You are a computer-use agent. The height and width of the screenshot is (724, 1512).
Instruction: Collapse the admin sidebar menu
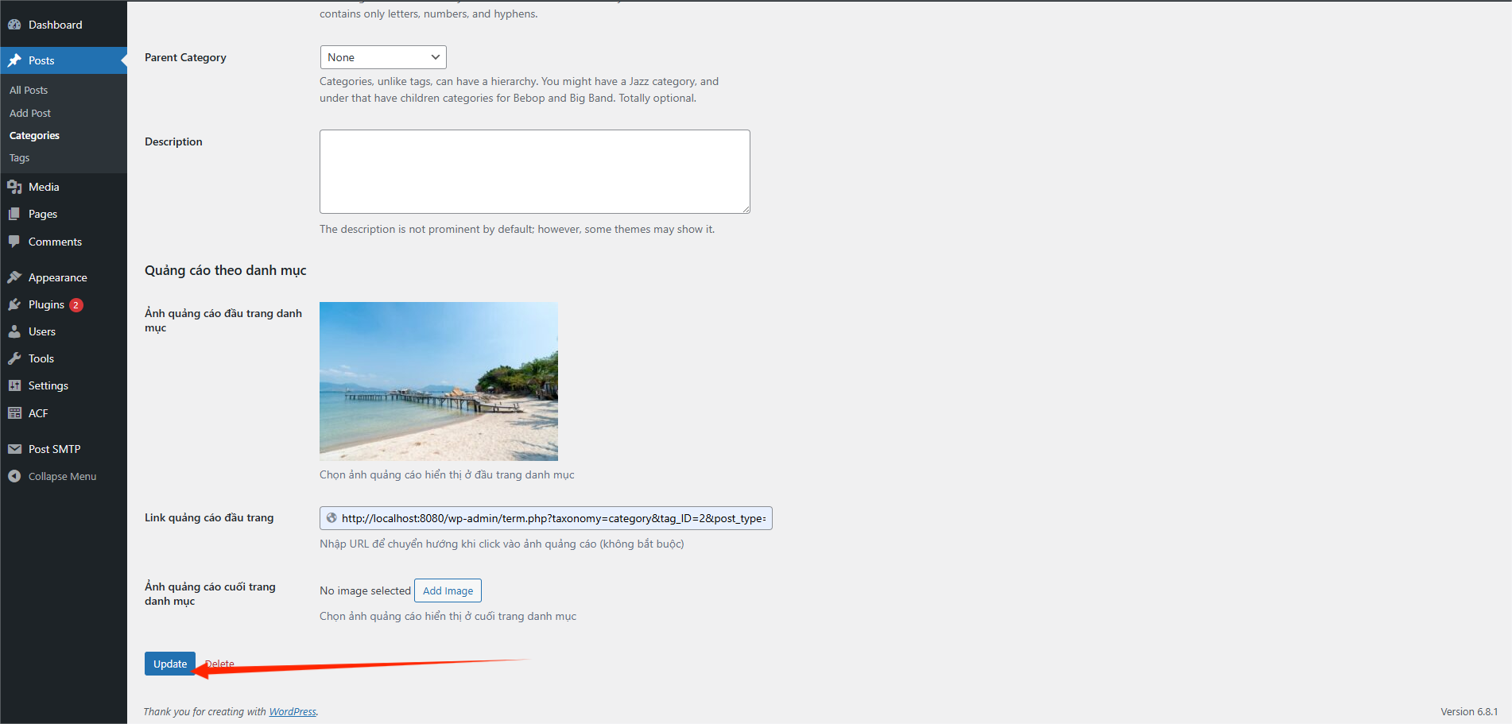coord(62,476)
